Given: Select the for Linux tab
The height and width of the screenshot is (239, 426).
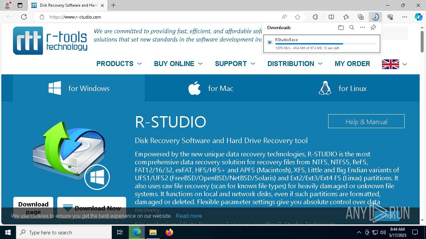Looking at the screenshot, I should click(342, 88).
